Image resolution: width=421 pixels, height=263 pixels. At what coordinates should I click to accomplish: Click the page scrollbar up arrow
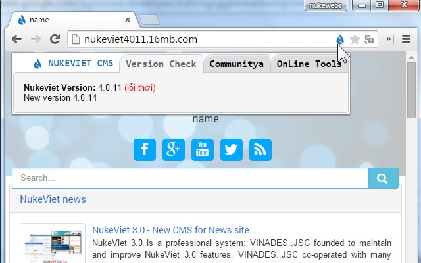[411, 57]
